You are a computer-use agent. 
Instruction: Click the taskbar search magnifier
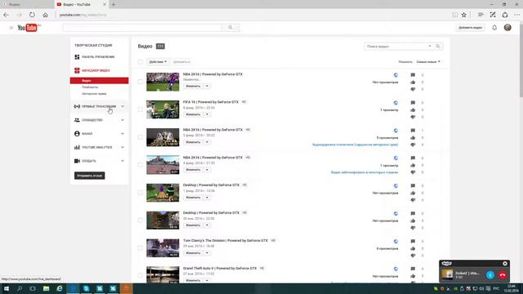pos(20,288)
